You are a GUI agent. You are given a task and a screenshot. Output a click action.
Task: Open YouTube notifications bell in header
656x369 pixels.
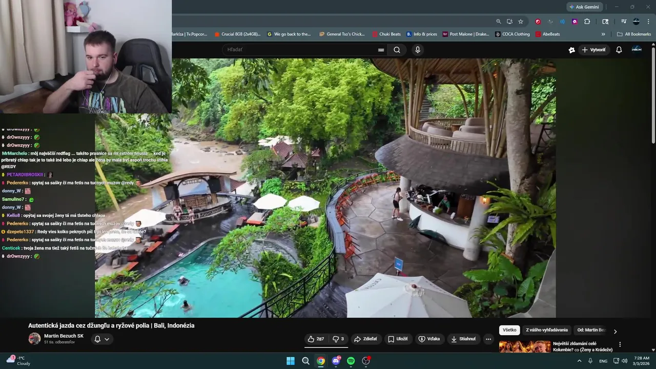pos(619,50)
